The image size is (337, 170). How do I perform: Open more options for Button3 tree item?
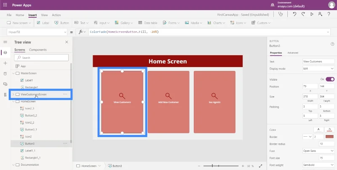click(x=65, y=143)
